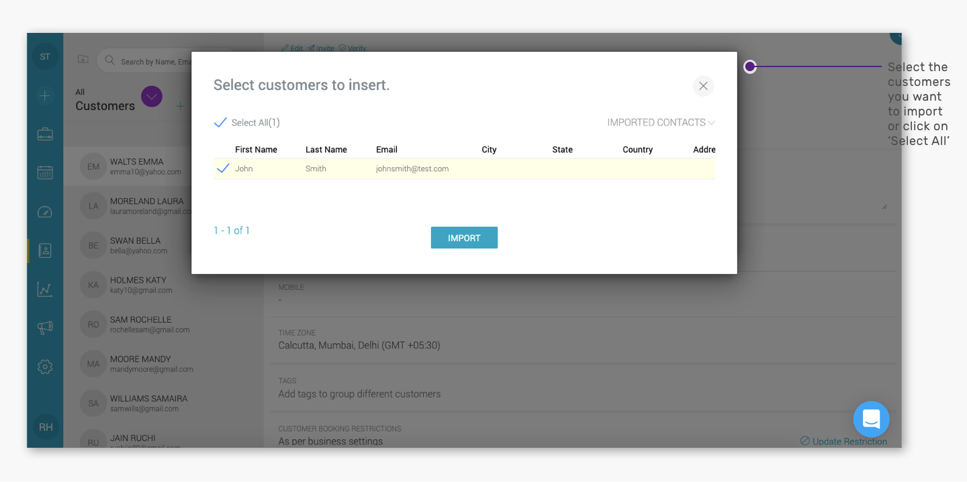Viewport: 967px width, 482px height.
Task: Open the analytics chart icon in the sidebar
Action: (45, 289)
